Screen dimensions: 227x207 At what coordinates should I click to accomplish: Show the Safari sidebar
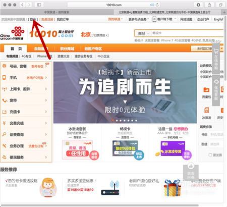[x=39, y=5]
